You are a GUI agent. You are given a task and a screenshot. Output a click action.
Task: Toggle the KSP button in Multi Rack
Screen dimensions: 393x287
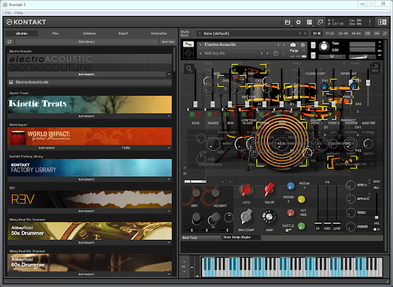(x=368, y=33)
